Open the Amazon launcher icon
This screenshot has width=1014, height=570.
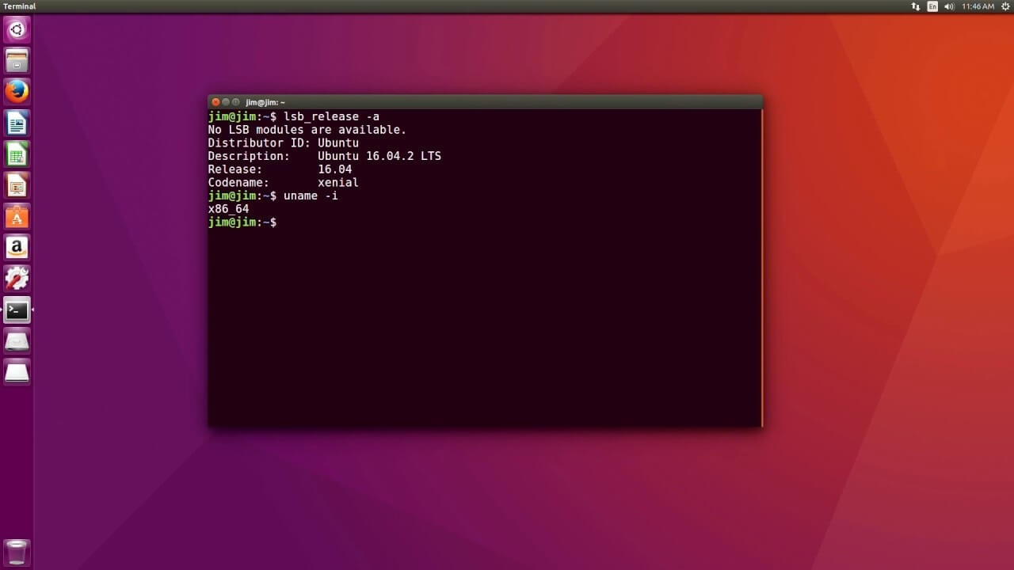(x=17, y=248)
